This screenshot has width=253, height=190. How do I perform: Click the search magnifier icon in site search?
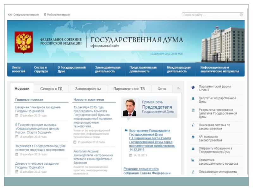coord(241,15)
